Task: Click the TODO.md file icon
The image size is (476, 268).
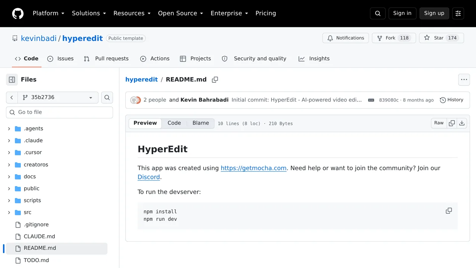Action: pyautogui.click(x=18, y=260)
